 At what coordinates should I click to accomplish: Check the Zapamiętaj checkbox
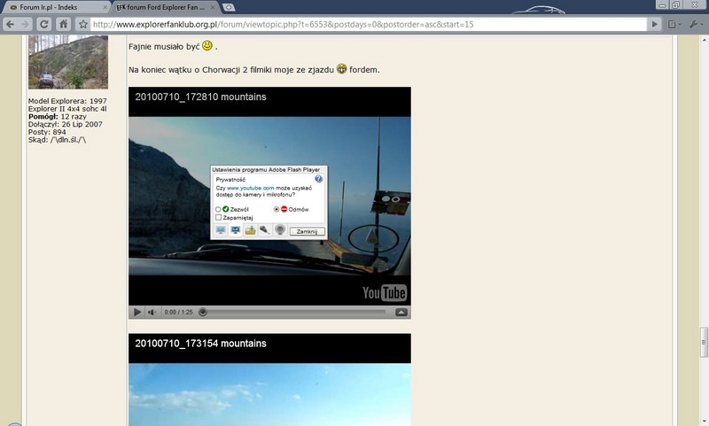(218, 217)
